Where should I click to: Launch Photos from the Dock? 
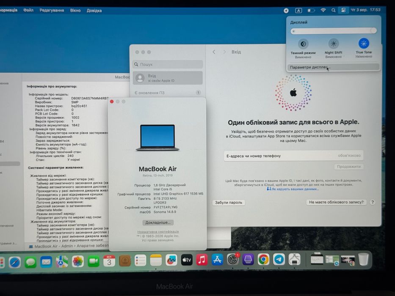(x=77, y=262)
